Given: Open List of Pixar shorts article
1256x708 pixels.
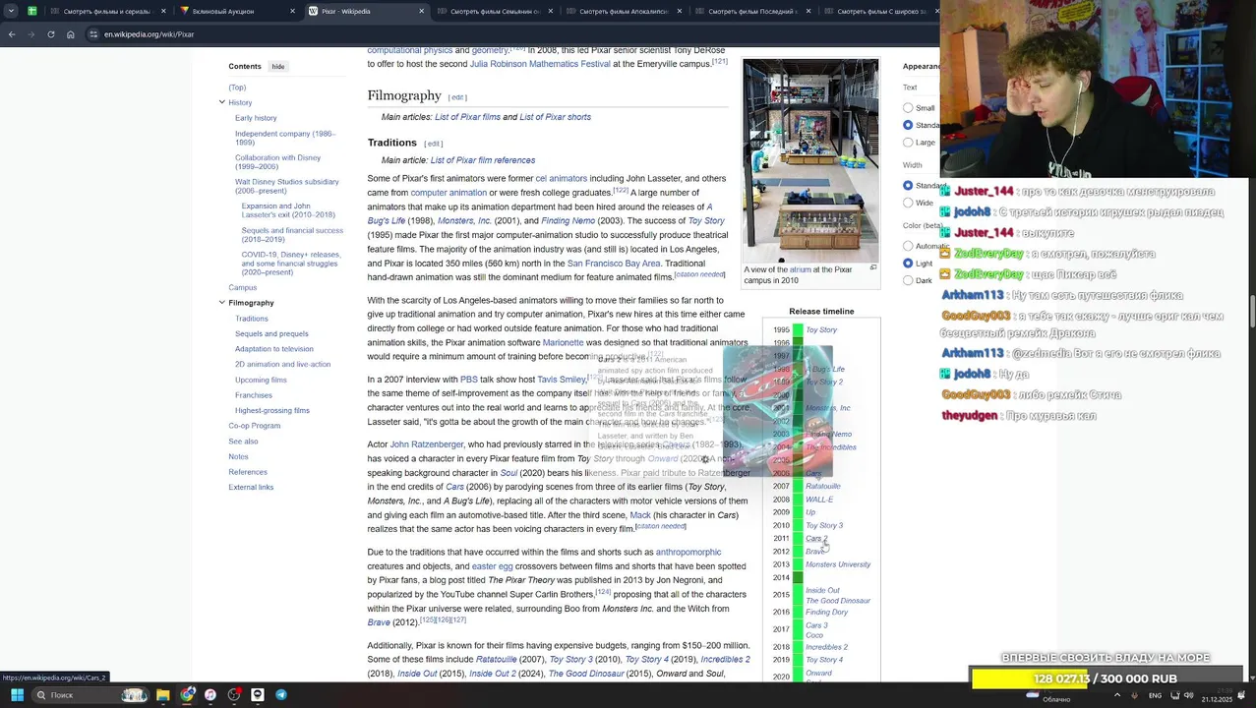Looking at the screenshot, I should [555, 117].
